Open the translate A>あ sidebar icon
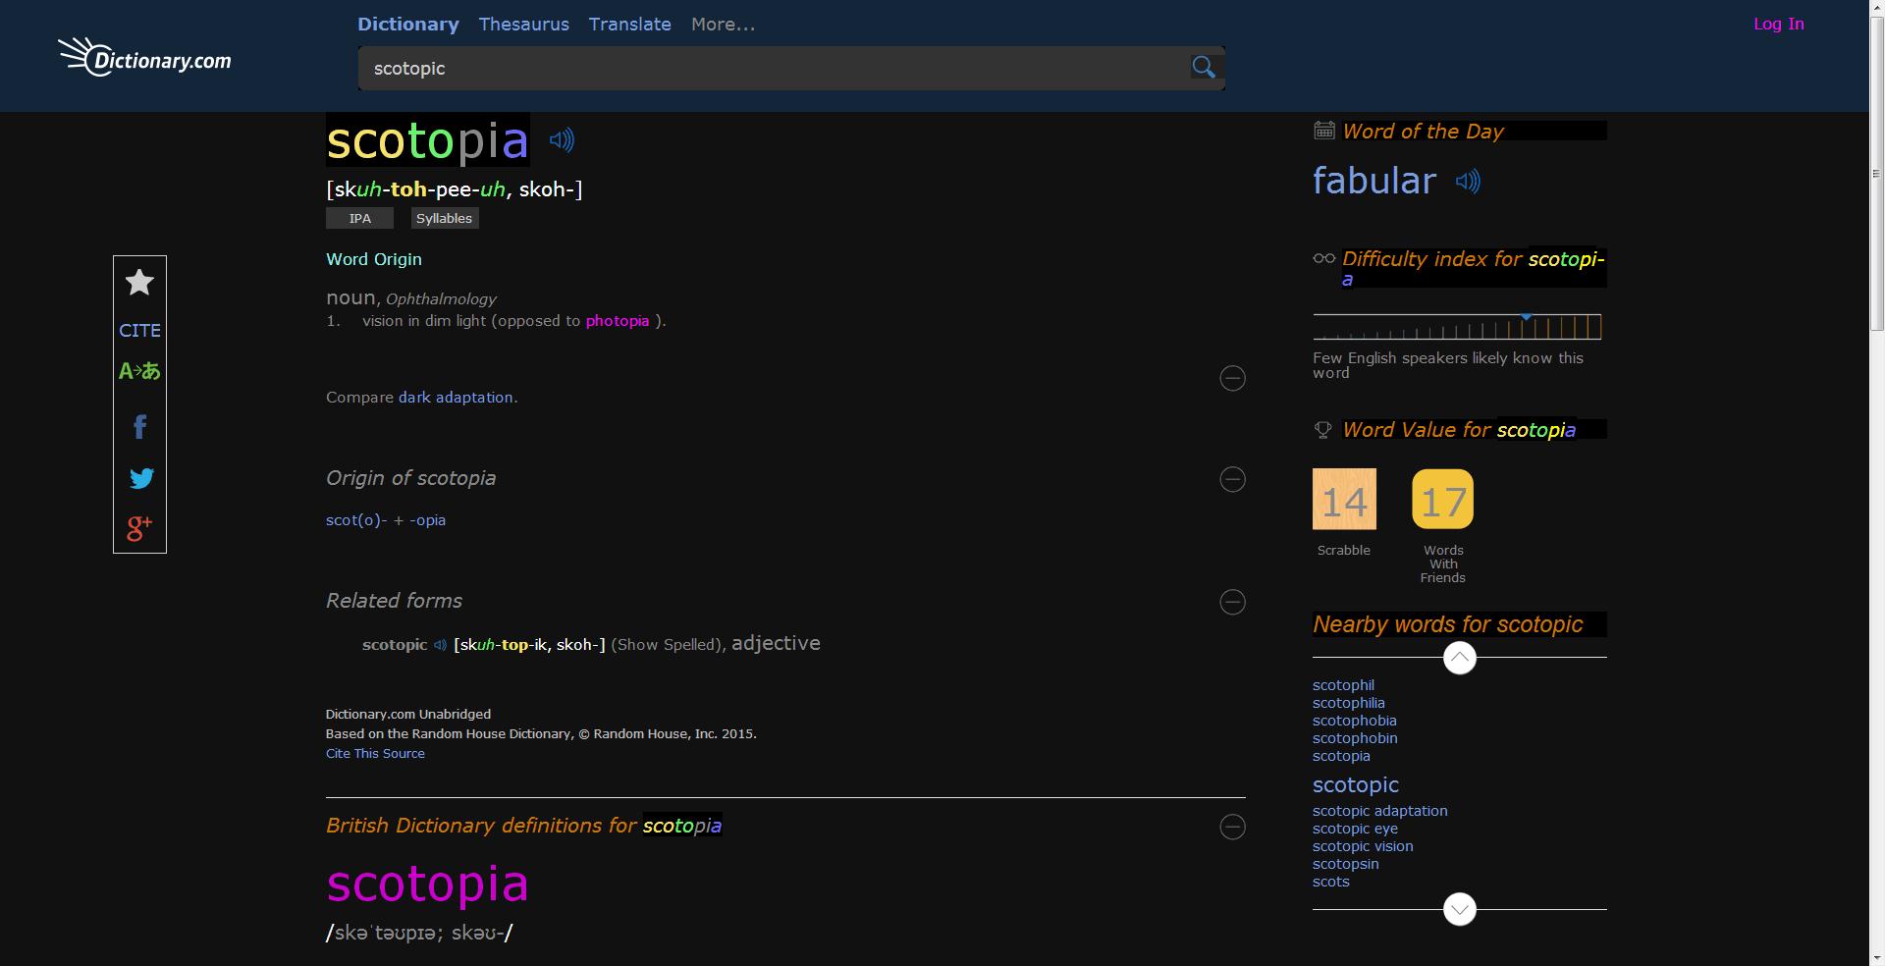Viewport: 1885px width, 966px height. click(138, 371)
